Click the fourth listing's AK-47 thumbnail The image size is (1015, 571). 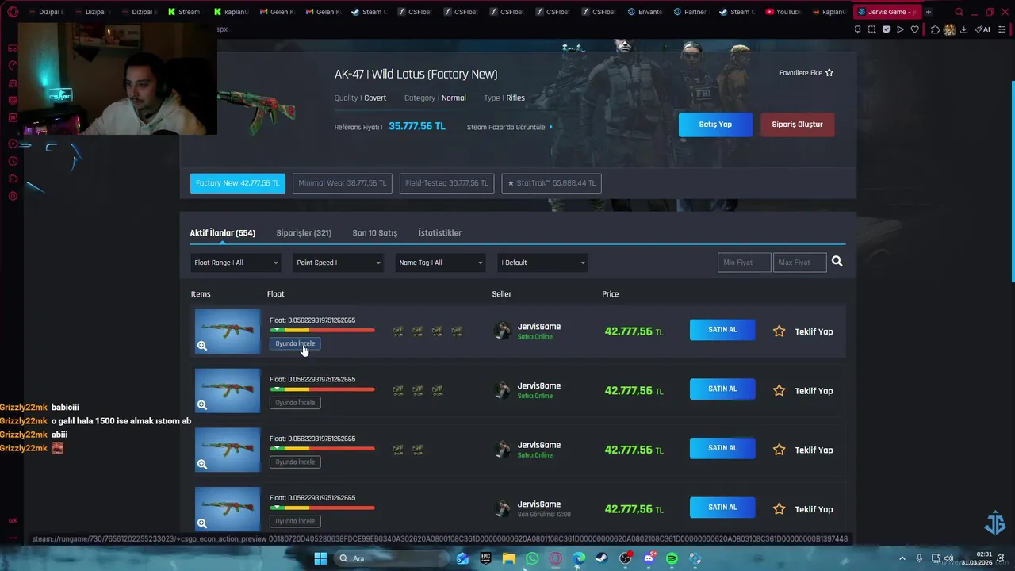228,509
